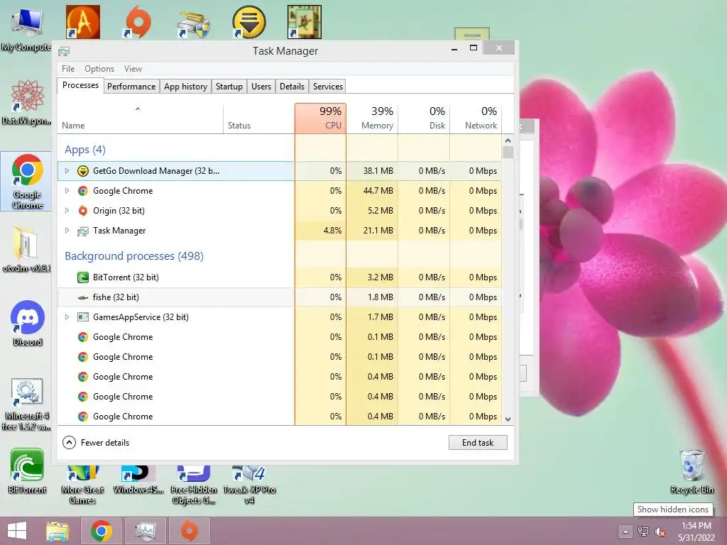Click the BitTorrent (32 bit) process icon

tap(82, 277)
